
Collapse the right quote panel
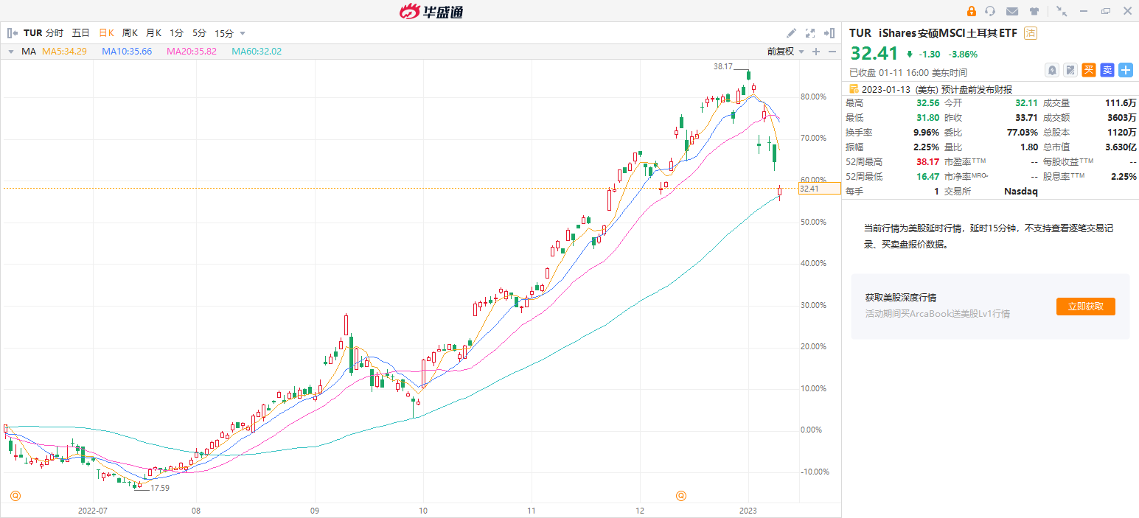829,33
